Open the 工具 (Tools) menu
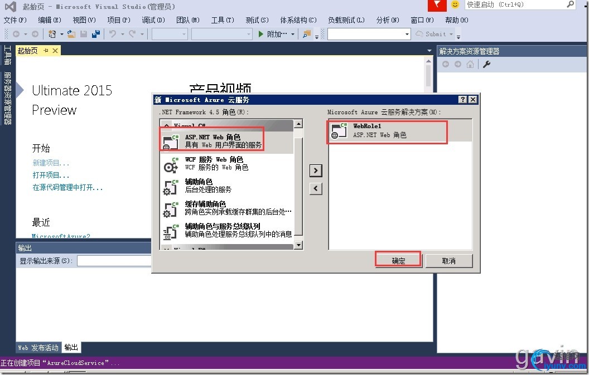The width and height of the screenshot is (589, 375). pyautogui.click(x=223, y=20)
